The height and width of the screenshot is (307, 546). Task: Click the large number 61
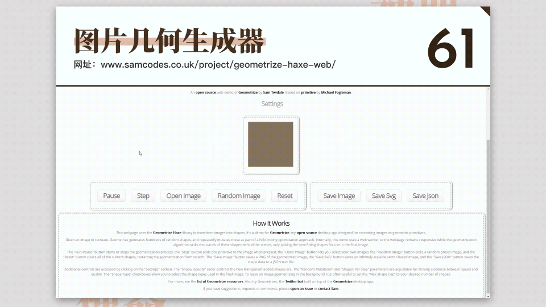(x=450, y=48)
